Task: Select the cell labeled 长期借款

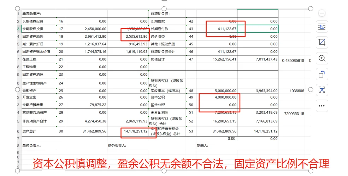Action: point(167,21)
